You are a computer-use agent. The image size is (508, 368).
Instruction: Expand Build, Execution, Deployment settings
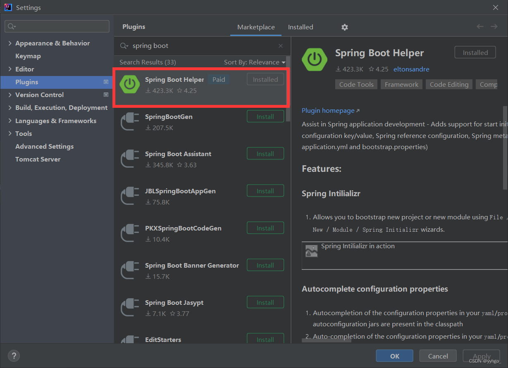pyautogui.click(x=10, y=108)
